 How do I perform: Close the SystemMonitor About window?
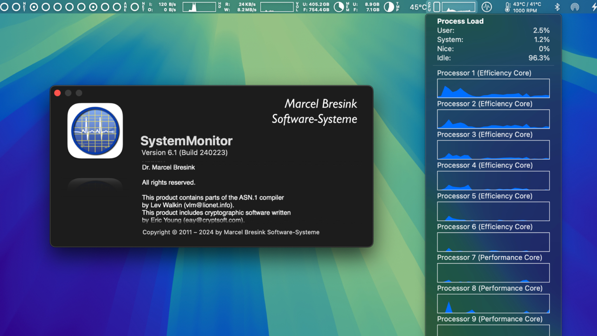[57, 93]
